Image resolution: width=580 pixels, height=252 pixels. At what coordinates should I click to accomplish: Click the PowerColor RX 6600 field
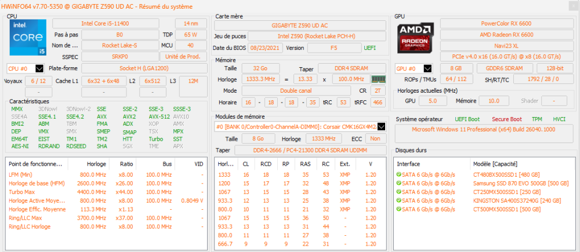[x=506, y=24]
